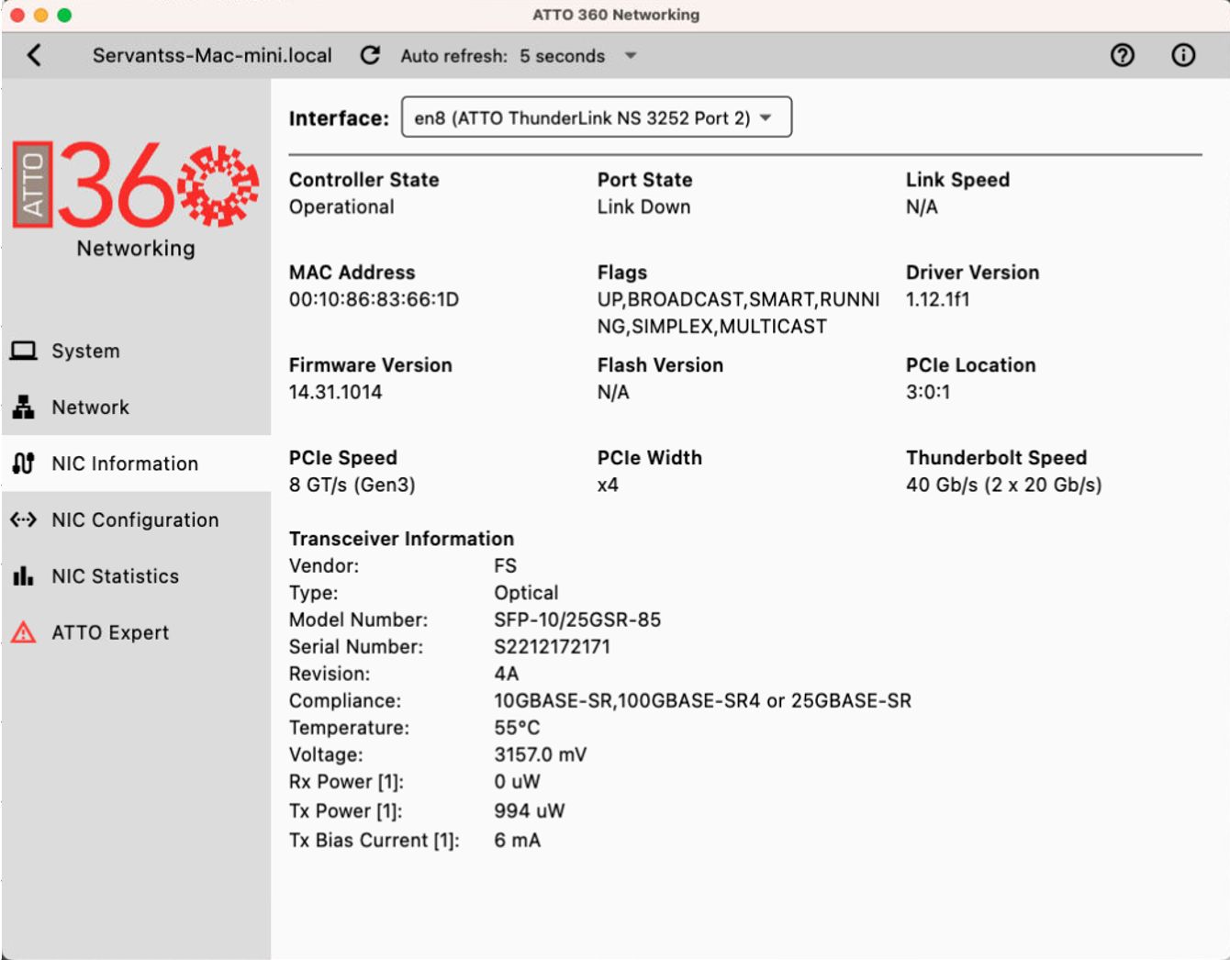Click the MAC address 00:10:86:83:66:1D
Viewport: 1230px width, 960px height.
coord(374,299)
